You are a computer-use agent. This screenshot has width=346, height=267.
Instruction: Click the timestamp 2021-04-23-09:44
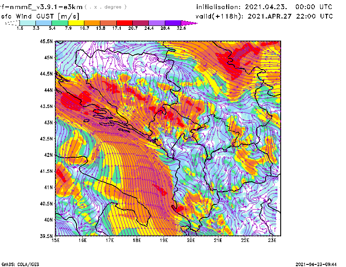click(x=316, y=264)
